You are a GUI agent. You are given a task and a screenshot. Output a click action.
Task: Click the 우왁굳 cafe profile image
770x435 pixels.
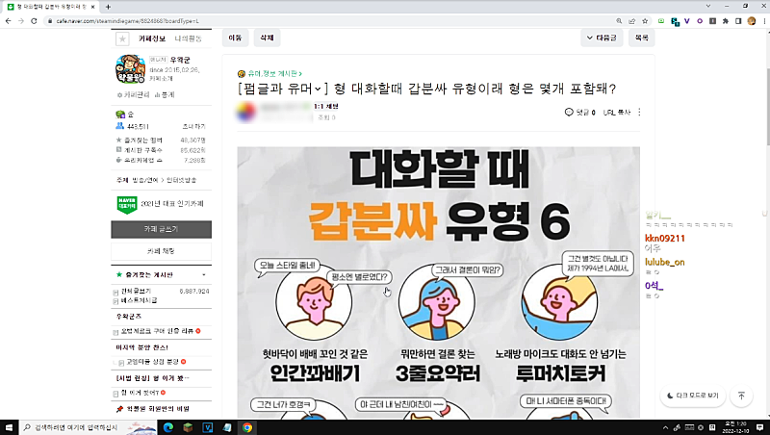click(x=130, y=68)
